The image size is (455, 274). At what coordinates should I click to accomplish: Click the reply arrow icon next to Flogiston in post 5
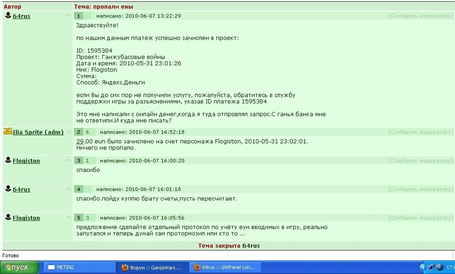(x=69, y=217)
